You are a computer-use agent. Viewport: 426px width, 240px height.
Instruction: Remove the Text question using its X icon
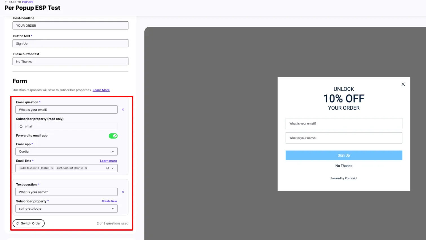tap(123, 192)
